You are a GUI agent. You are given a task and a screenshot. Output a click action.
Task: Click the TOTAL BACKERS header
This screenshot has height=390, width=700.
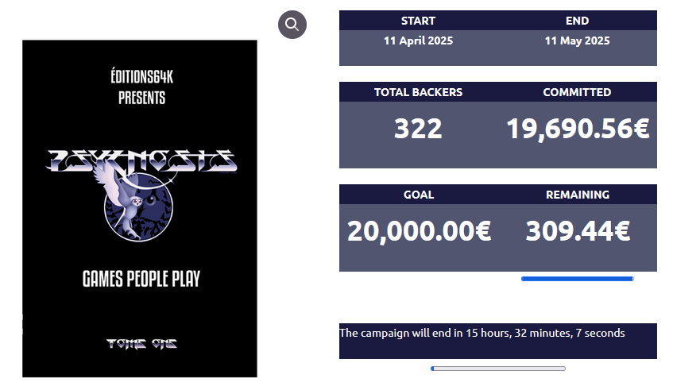coord(418,92)
